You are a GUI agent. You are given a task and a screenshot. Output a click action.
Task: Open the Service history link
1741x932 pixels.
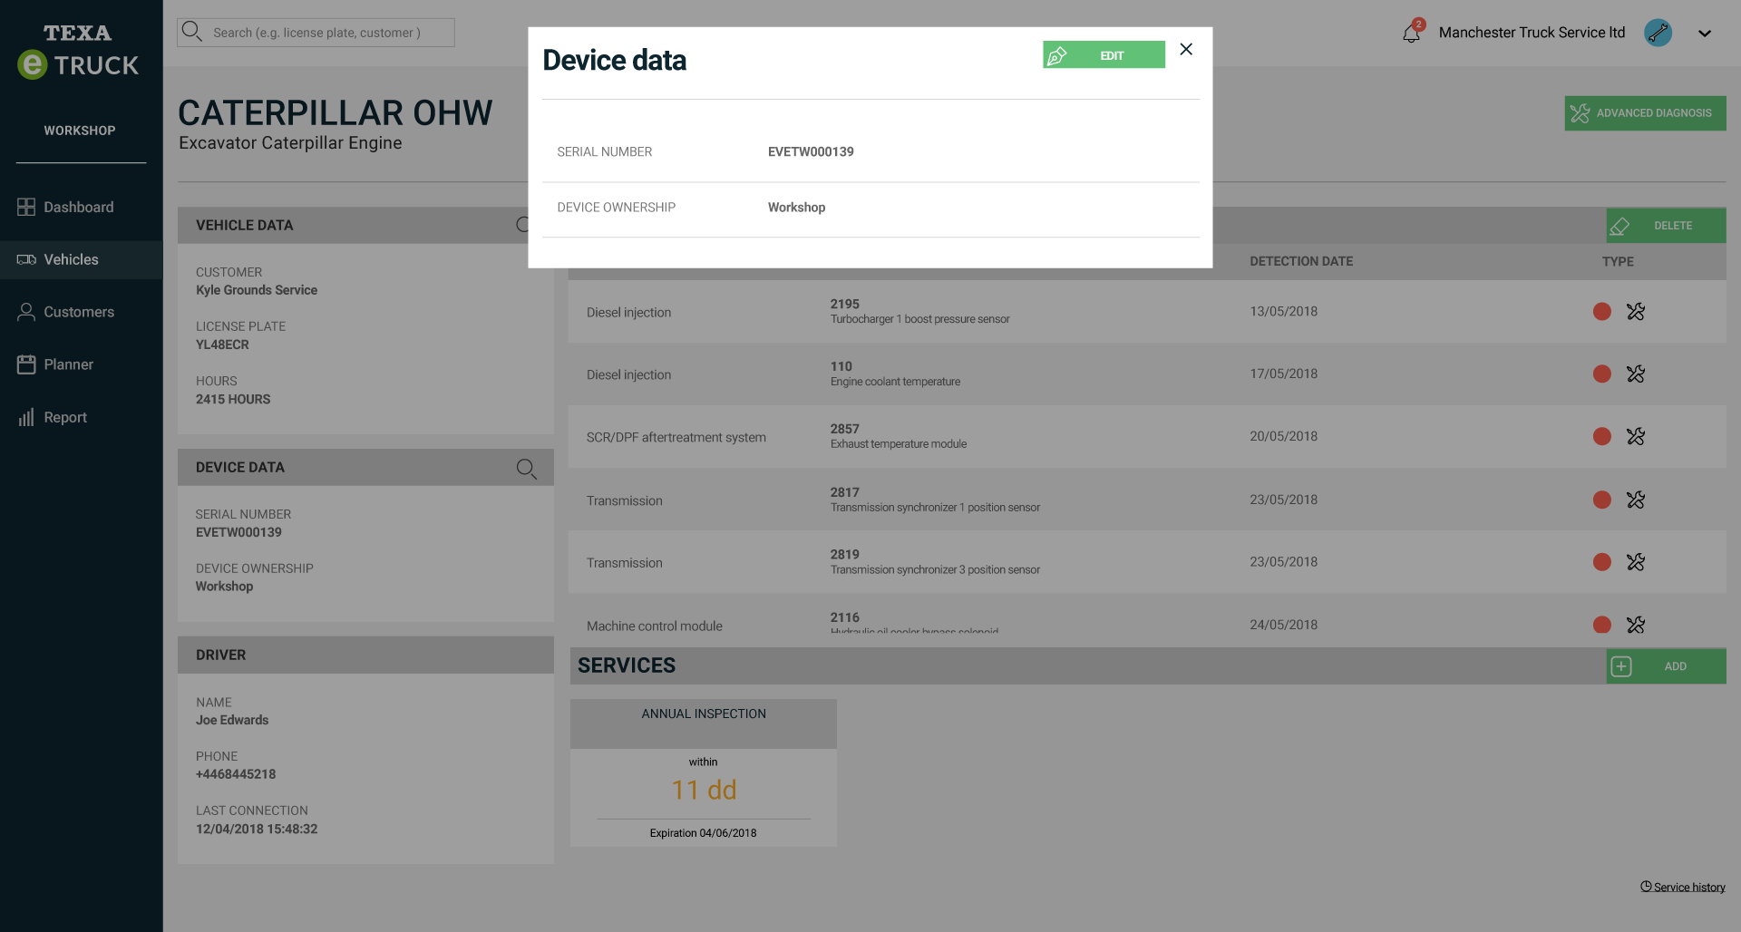(x=1683, y=887)
